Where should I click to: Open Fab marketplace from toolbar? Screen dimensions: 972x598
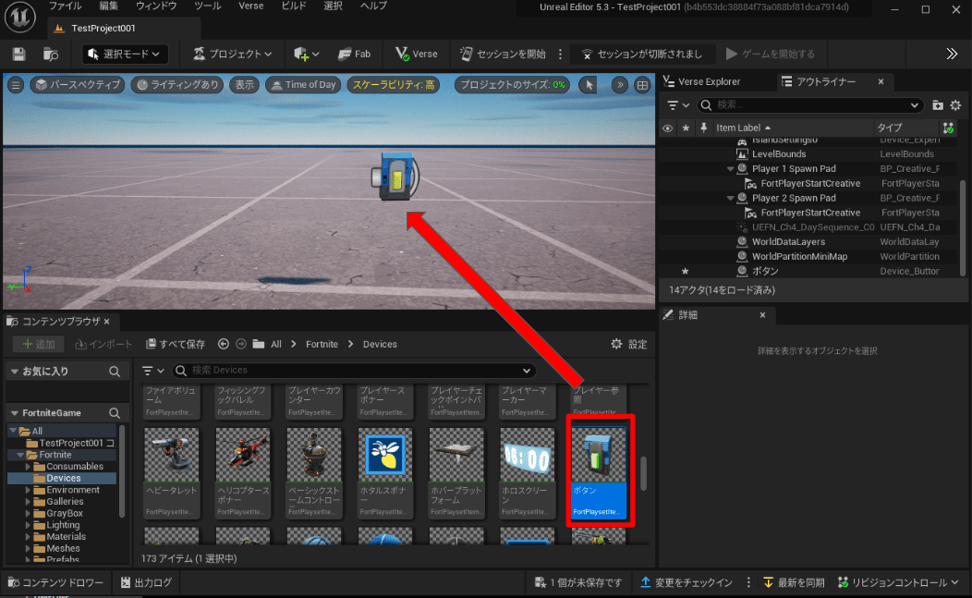tap(355, 54)
